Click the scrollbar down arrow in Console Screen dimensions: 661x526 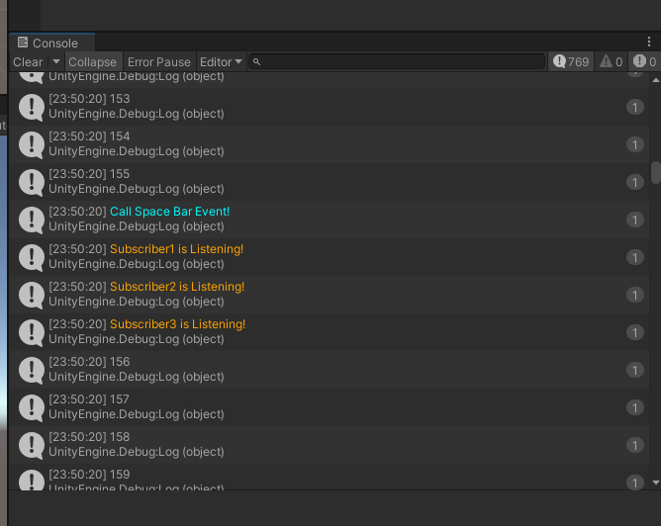click(x=655, y=482)
